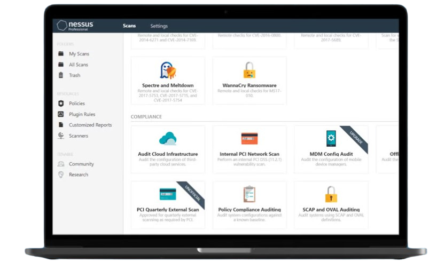Viewport: 429px width, 262px height.
Task: Click the Trash bin icon
Action: click(61, 75)
